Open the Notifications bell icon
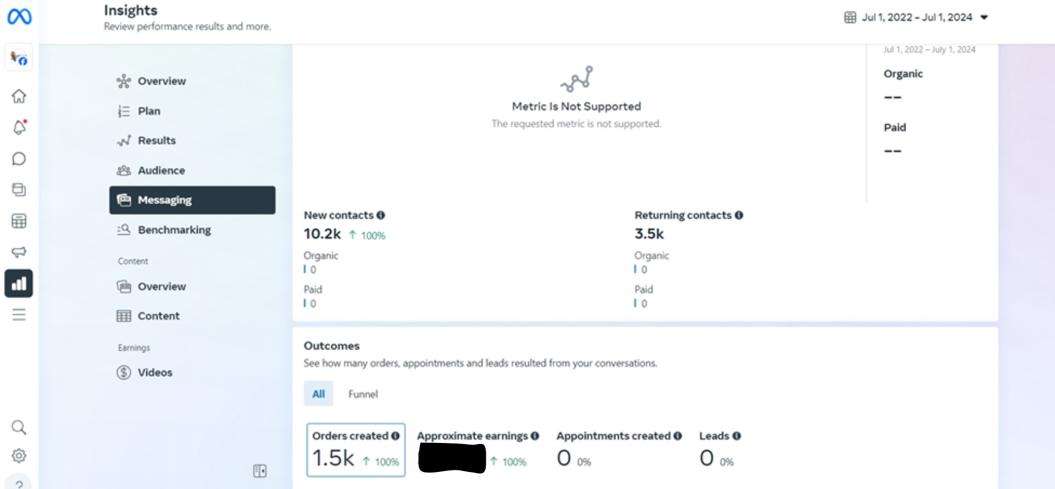 point(19,127)
